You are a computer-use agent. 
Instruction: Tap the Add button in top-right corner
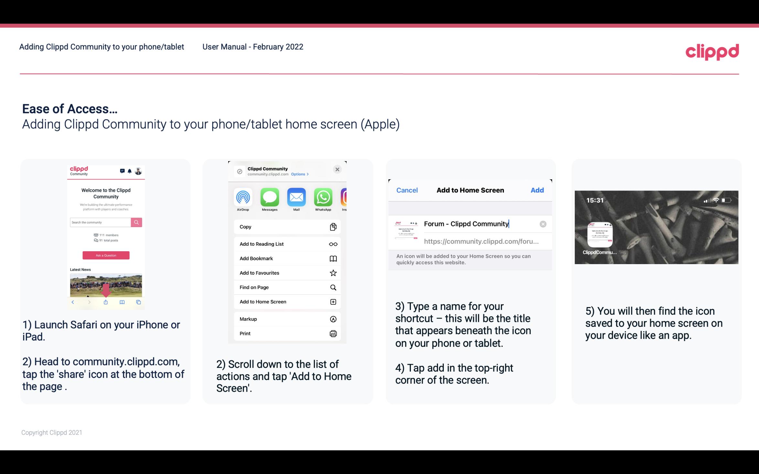click(x=537, y=190)
